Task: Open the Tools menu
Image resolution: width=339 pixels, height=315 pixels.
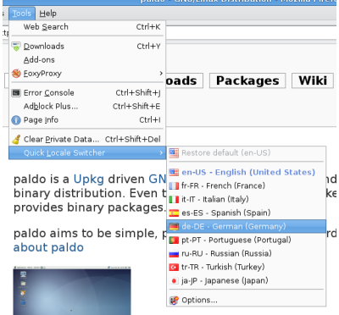Action: pos(22,14)
